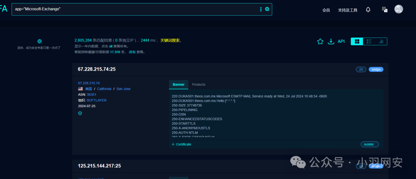
Task: Click the United States flag icon
Action: [81, 89]
